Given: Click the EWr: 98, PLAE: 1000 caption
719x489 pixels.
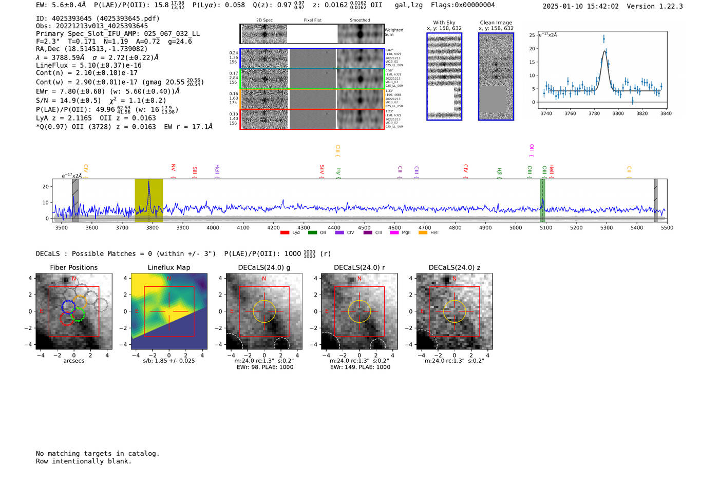Looking at the screenshot, I should [264, 367].
